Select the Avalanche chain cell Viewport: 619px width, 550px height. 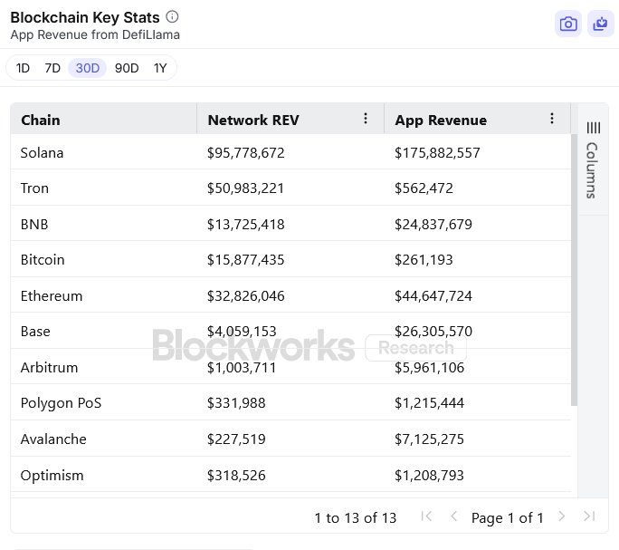tap(103, 439)
